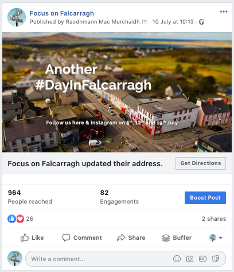Click the Boost Post button
This screenshot has width=234, height=272.
205,198
